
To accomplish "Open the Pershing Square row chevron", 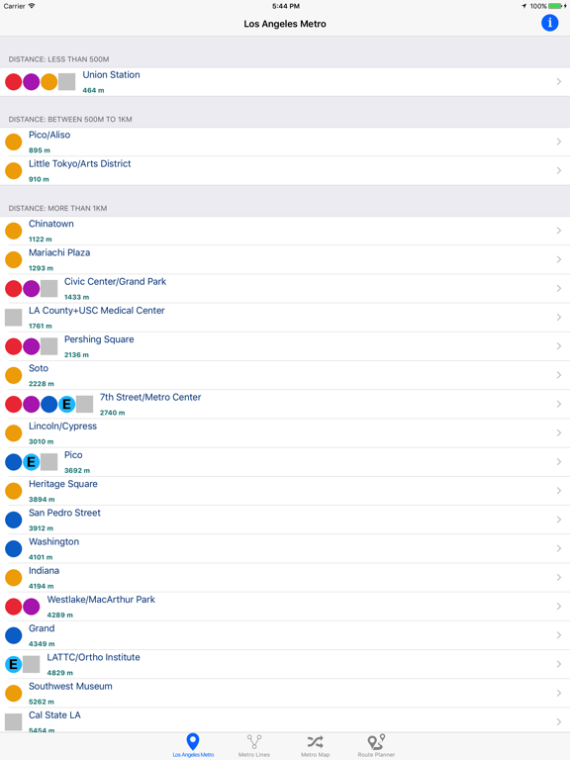I will click(x=559, y=346).
